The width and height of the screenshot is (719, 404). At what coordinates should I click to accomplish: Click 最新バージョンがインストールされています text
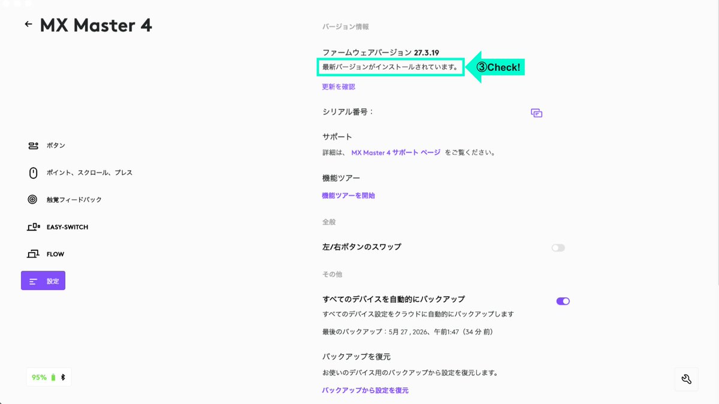(x=390, y=67)
